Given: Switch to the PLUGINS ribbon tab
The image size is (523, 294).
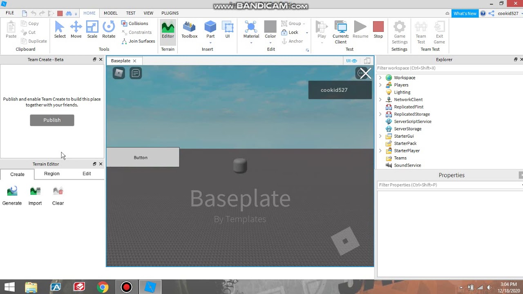Looking at the screenshot, I should pyautogui.click(x=170, y=13).
